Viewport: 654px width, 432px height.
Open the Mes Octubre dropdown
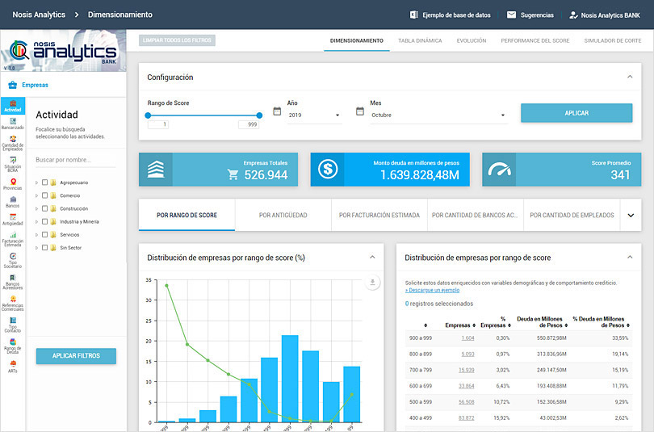coord(438,115)
